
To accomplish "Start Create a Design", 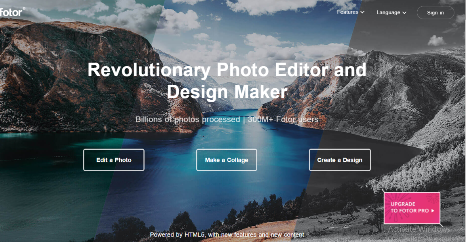I will [x=340, y=160].
